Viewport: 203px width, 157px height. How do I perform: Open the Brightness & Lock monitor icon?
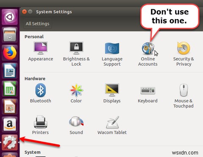(x=76, y=48)
